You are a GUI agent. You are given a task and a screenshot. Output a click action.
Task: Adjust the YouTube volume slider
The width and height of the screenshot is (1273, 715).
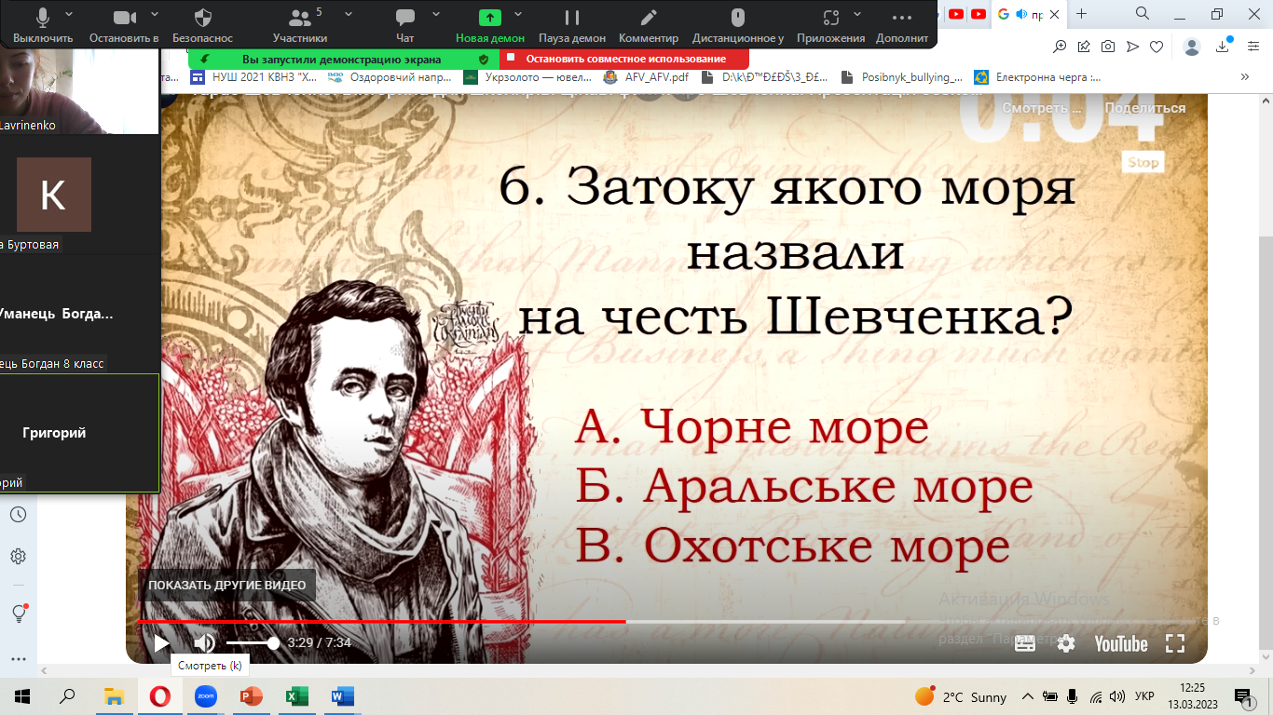click(x=253, y=643)
